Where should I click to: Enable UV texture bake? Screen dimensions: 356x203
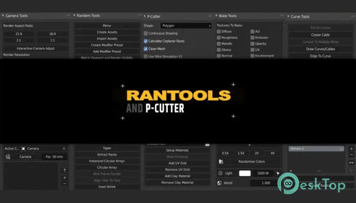coord(252,50)
